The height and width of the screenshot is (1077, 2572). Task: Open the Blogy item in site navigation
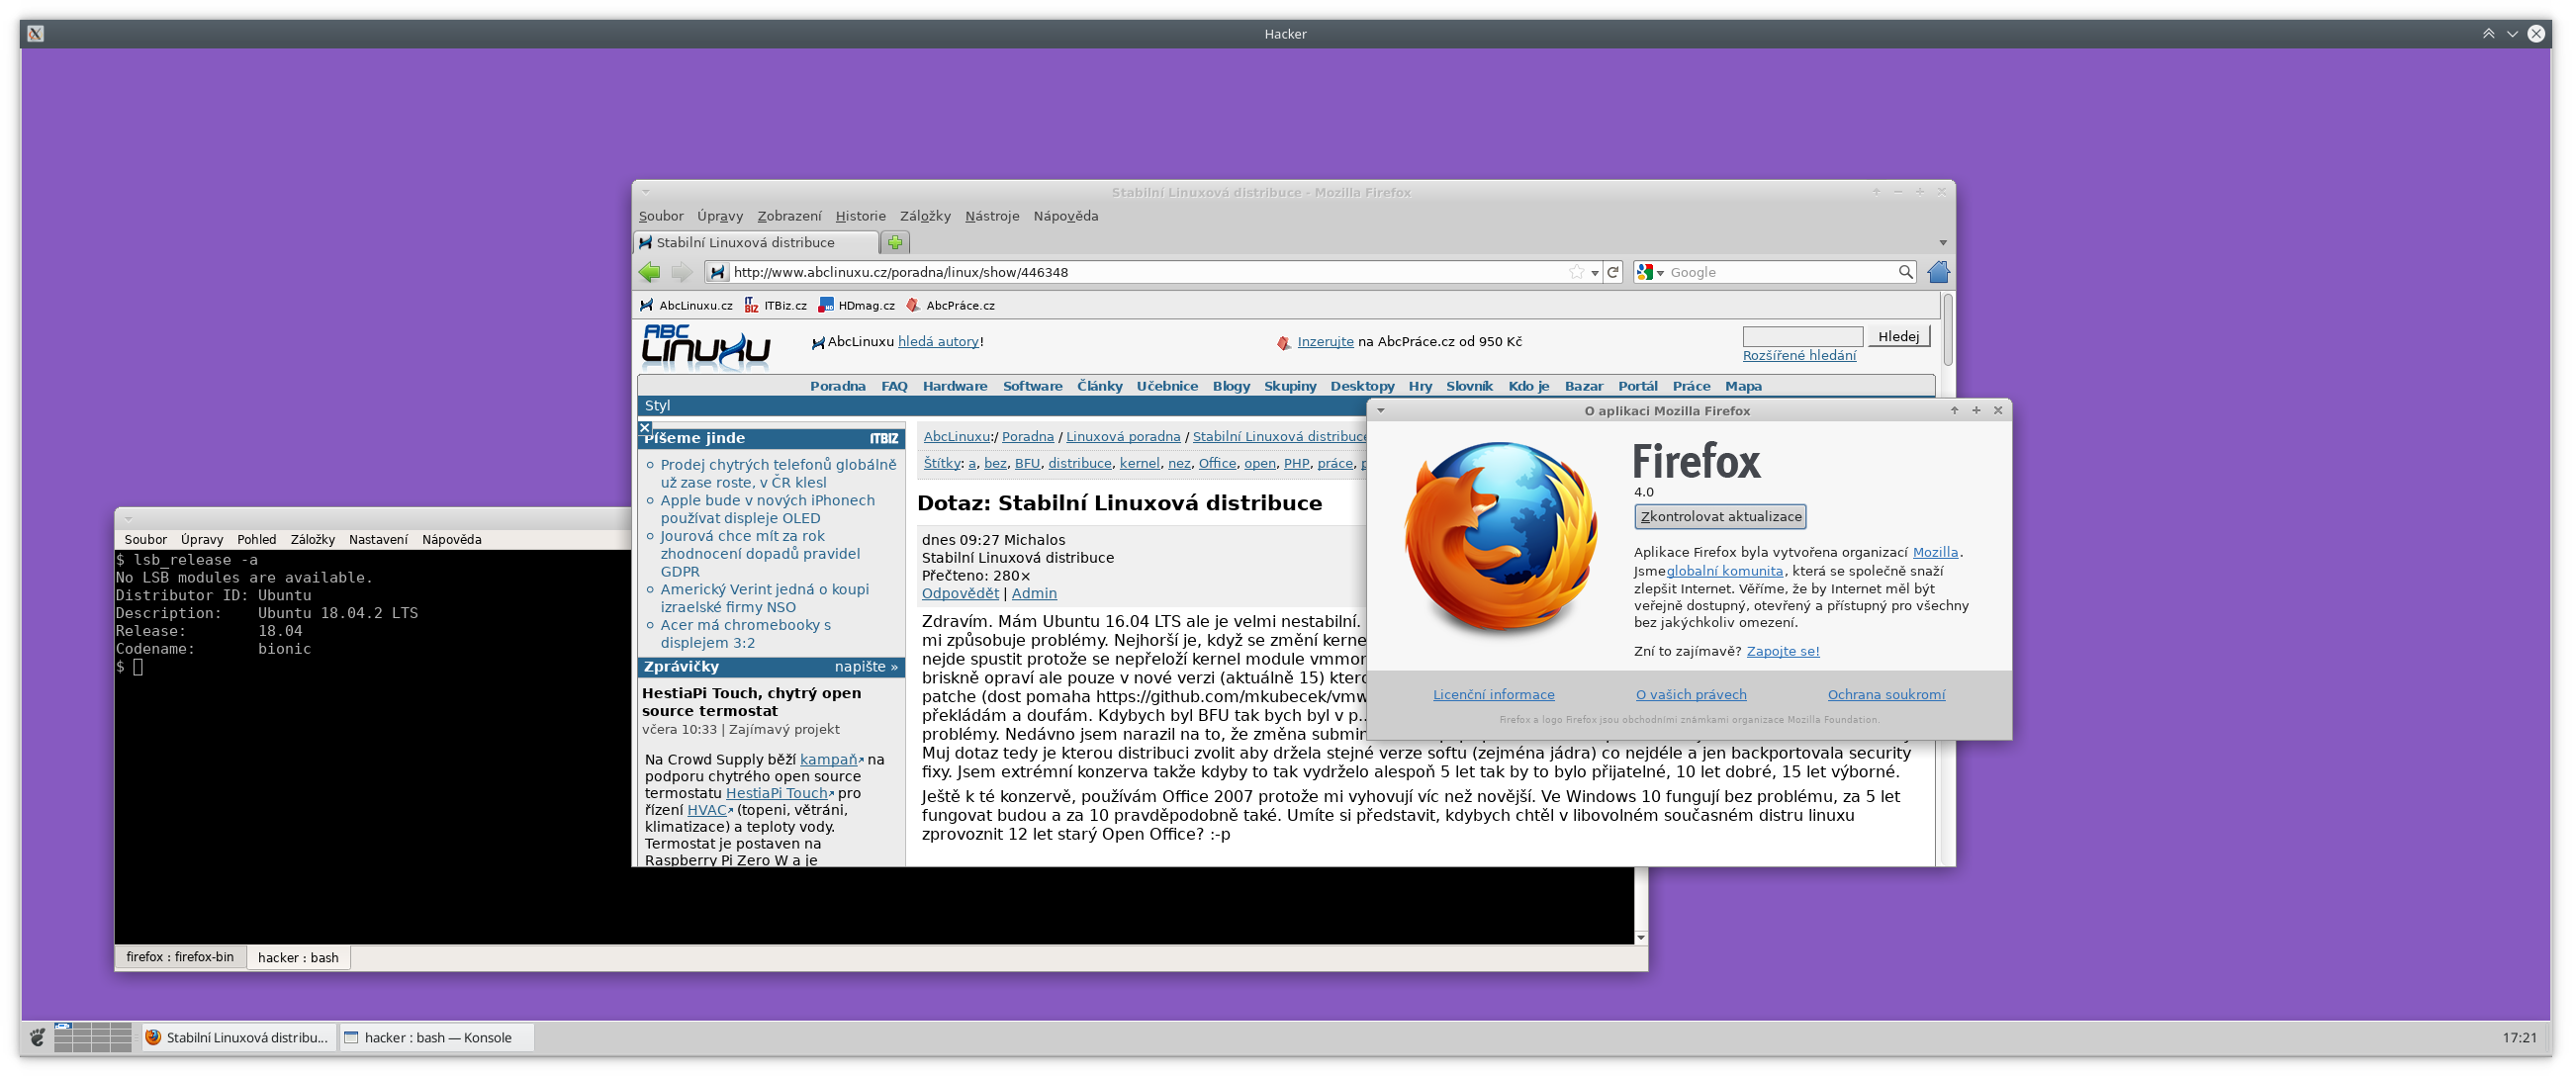1231,387
